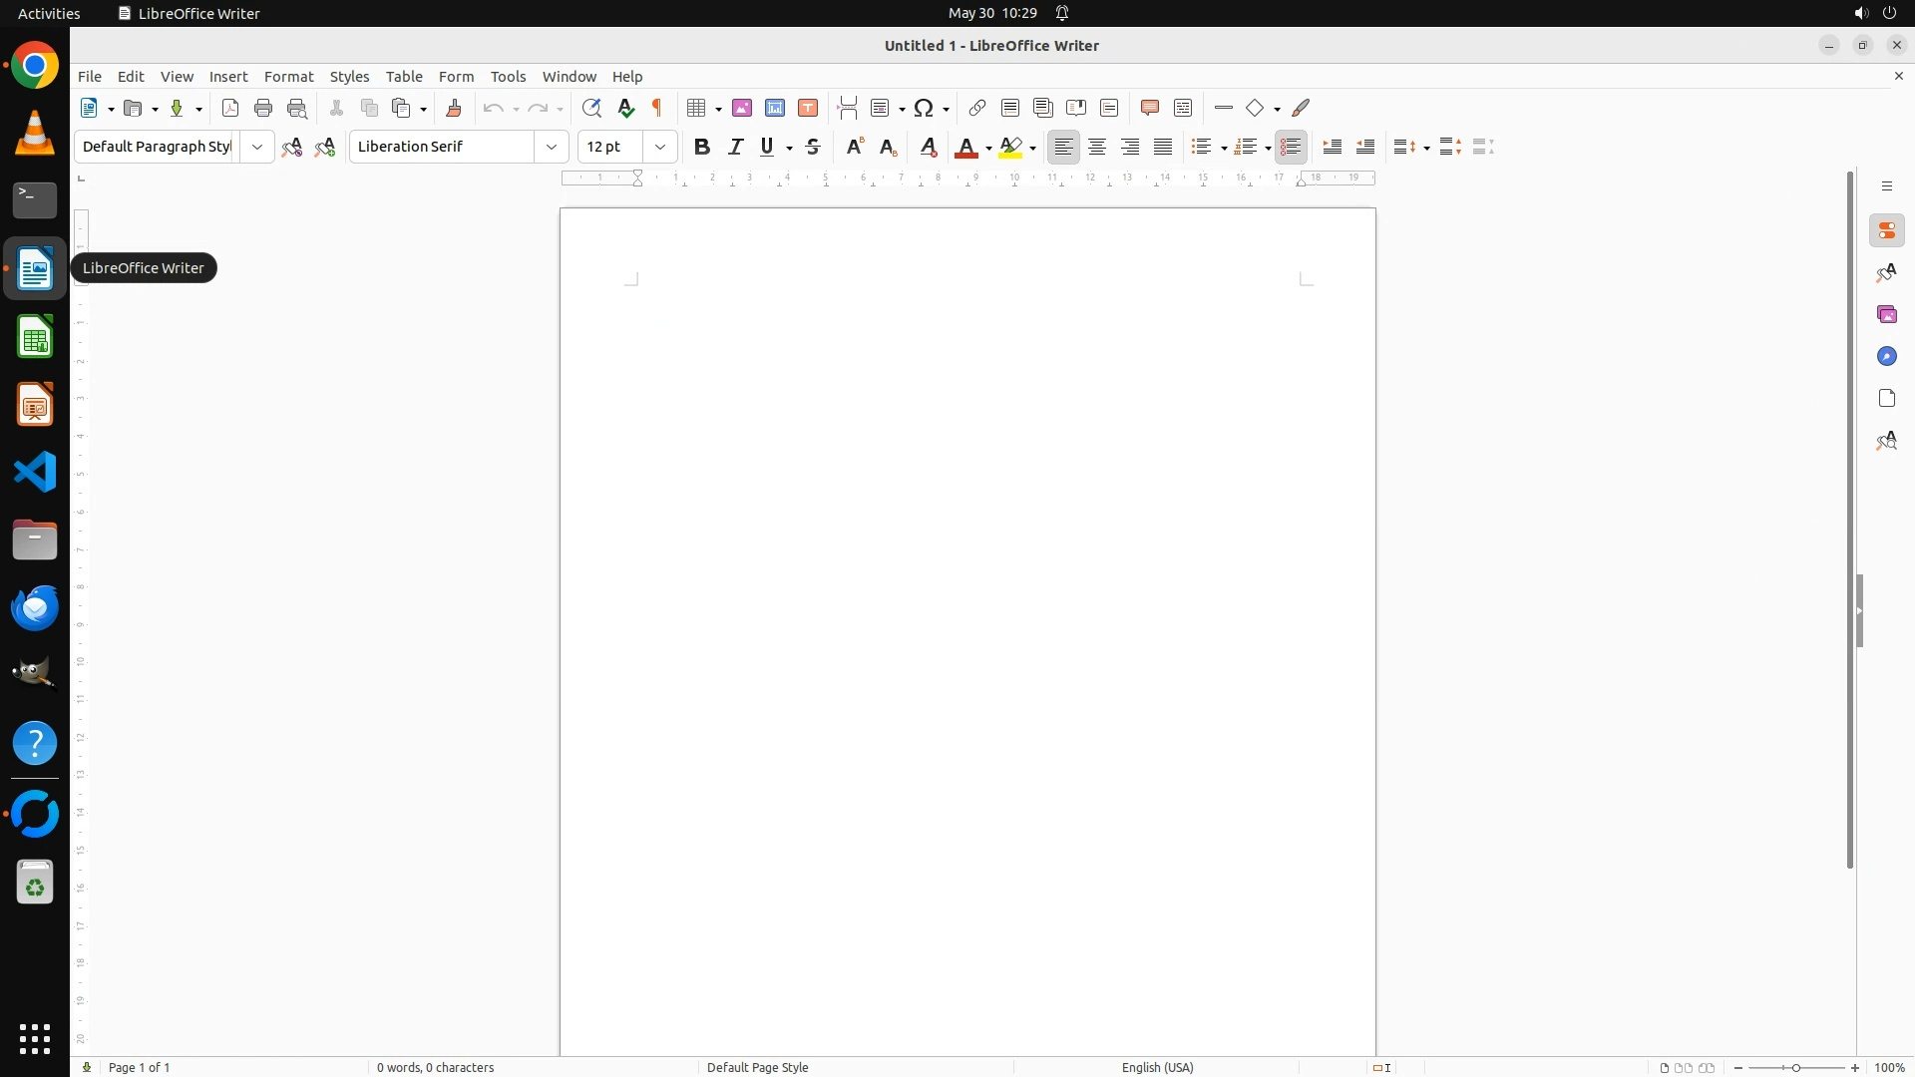
Task: Toggle Italic formatting
Action: 736,147
